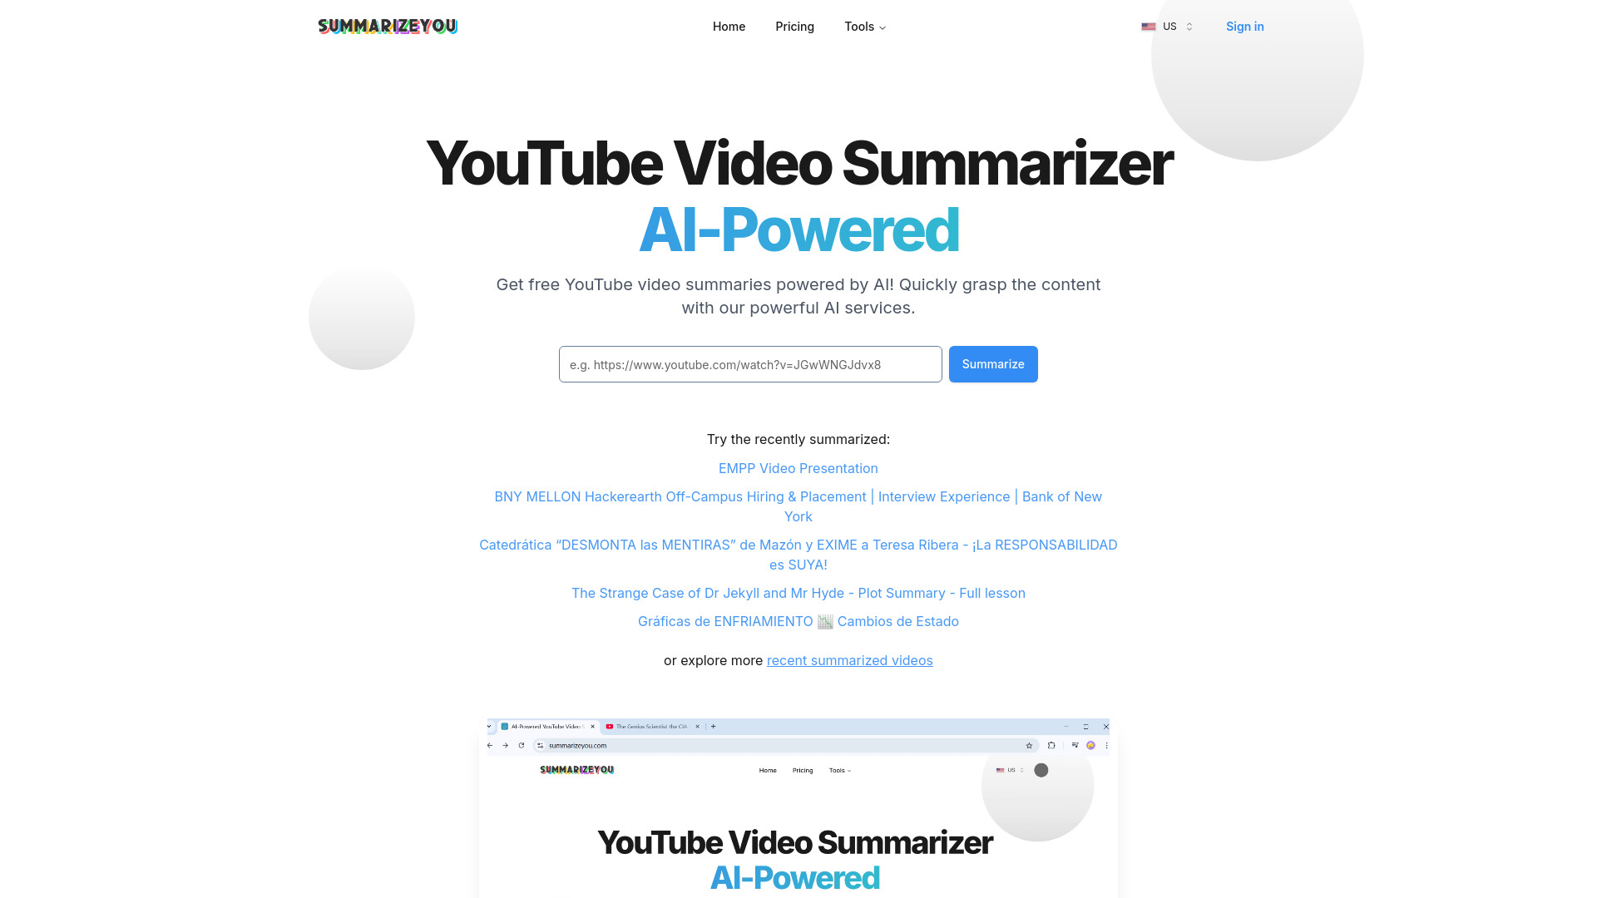
Task: Click the SummarizeYou logo icon
Action: [388, 27]
